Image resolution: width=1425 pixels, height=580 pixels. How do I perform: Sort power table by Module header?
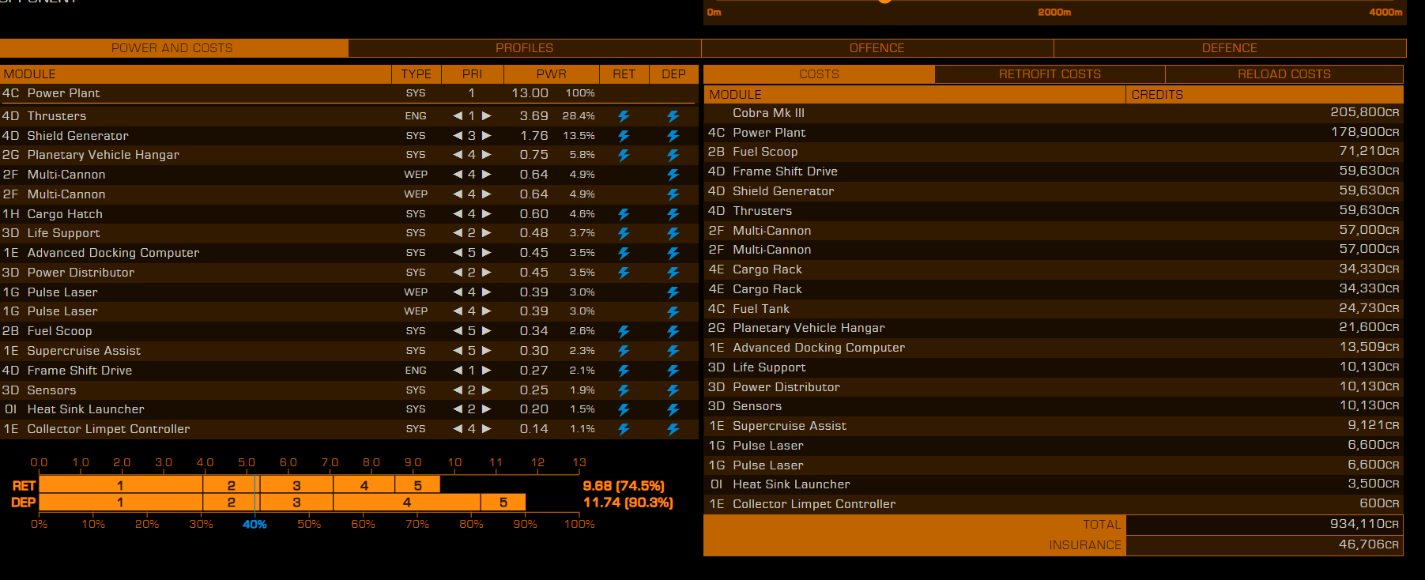coord(195,74)
